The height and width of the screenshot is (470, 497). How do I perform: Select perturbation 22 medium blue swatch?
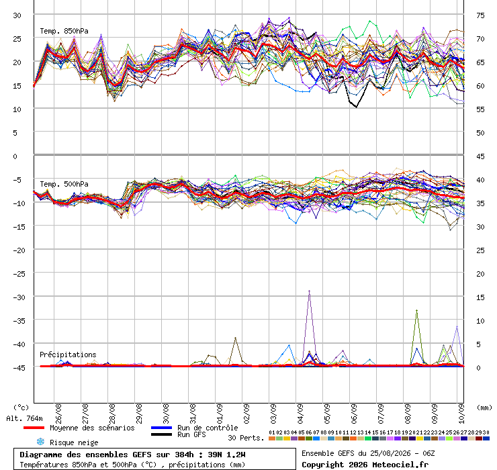click(427, 438)
